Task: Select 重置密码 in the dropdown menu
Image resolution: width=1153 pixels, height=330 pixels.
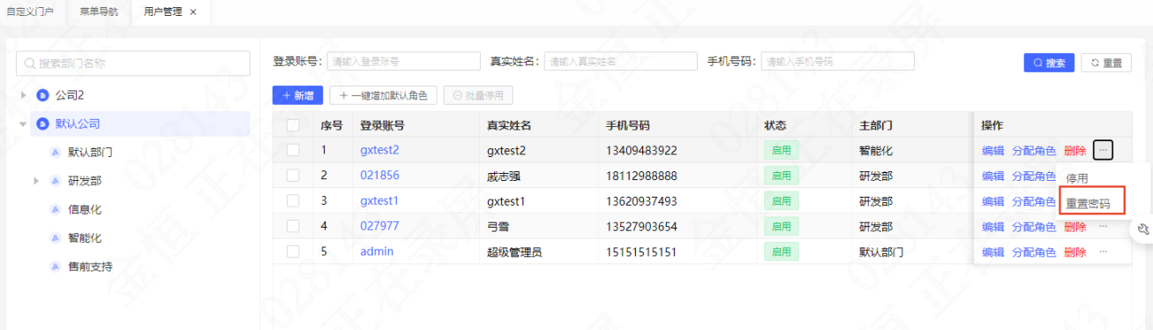Action: 1088,203
